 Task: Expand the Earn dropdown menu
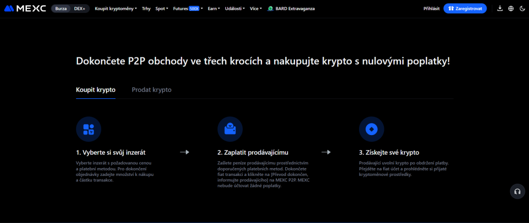click(214, 8)
